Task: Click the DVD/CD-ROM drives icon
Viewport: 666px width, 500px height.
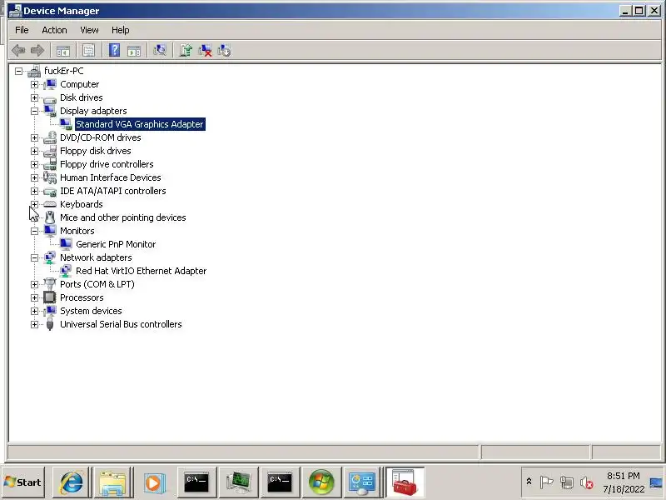Action: tap(50, 137)
